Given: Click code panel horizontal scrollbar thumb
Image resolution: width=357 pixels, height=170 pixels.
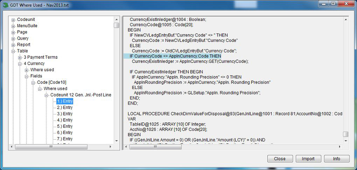Looking at the screenshot, I should (x=155, y=147).
